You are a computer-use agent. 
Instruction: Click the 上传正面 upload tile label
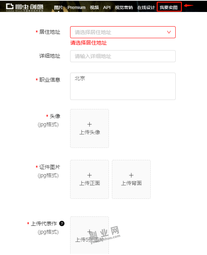pyautogui.click(x=90, y=183)
